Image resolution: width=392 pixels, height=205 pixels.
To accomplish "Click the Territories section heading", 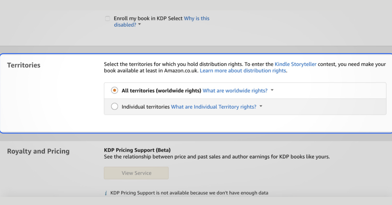I will click(x=24, y=65).
